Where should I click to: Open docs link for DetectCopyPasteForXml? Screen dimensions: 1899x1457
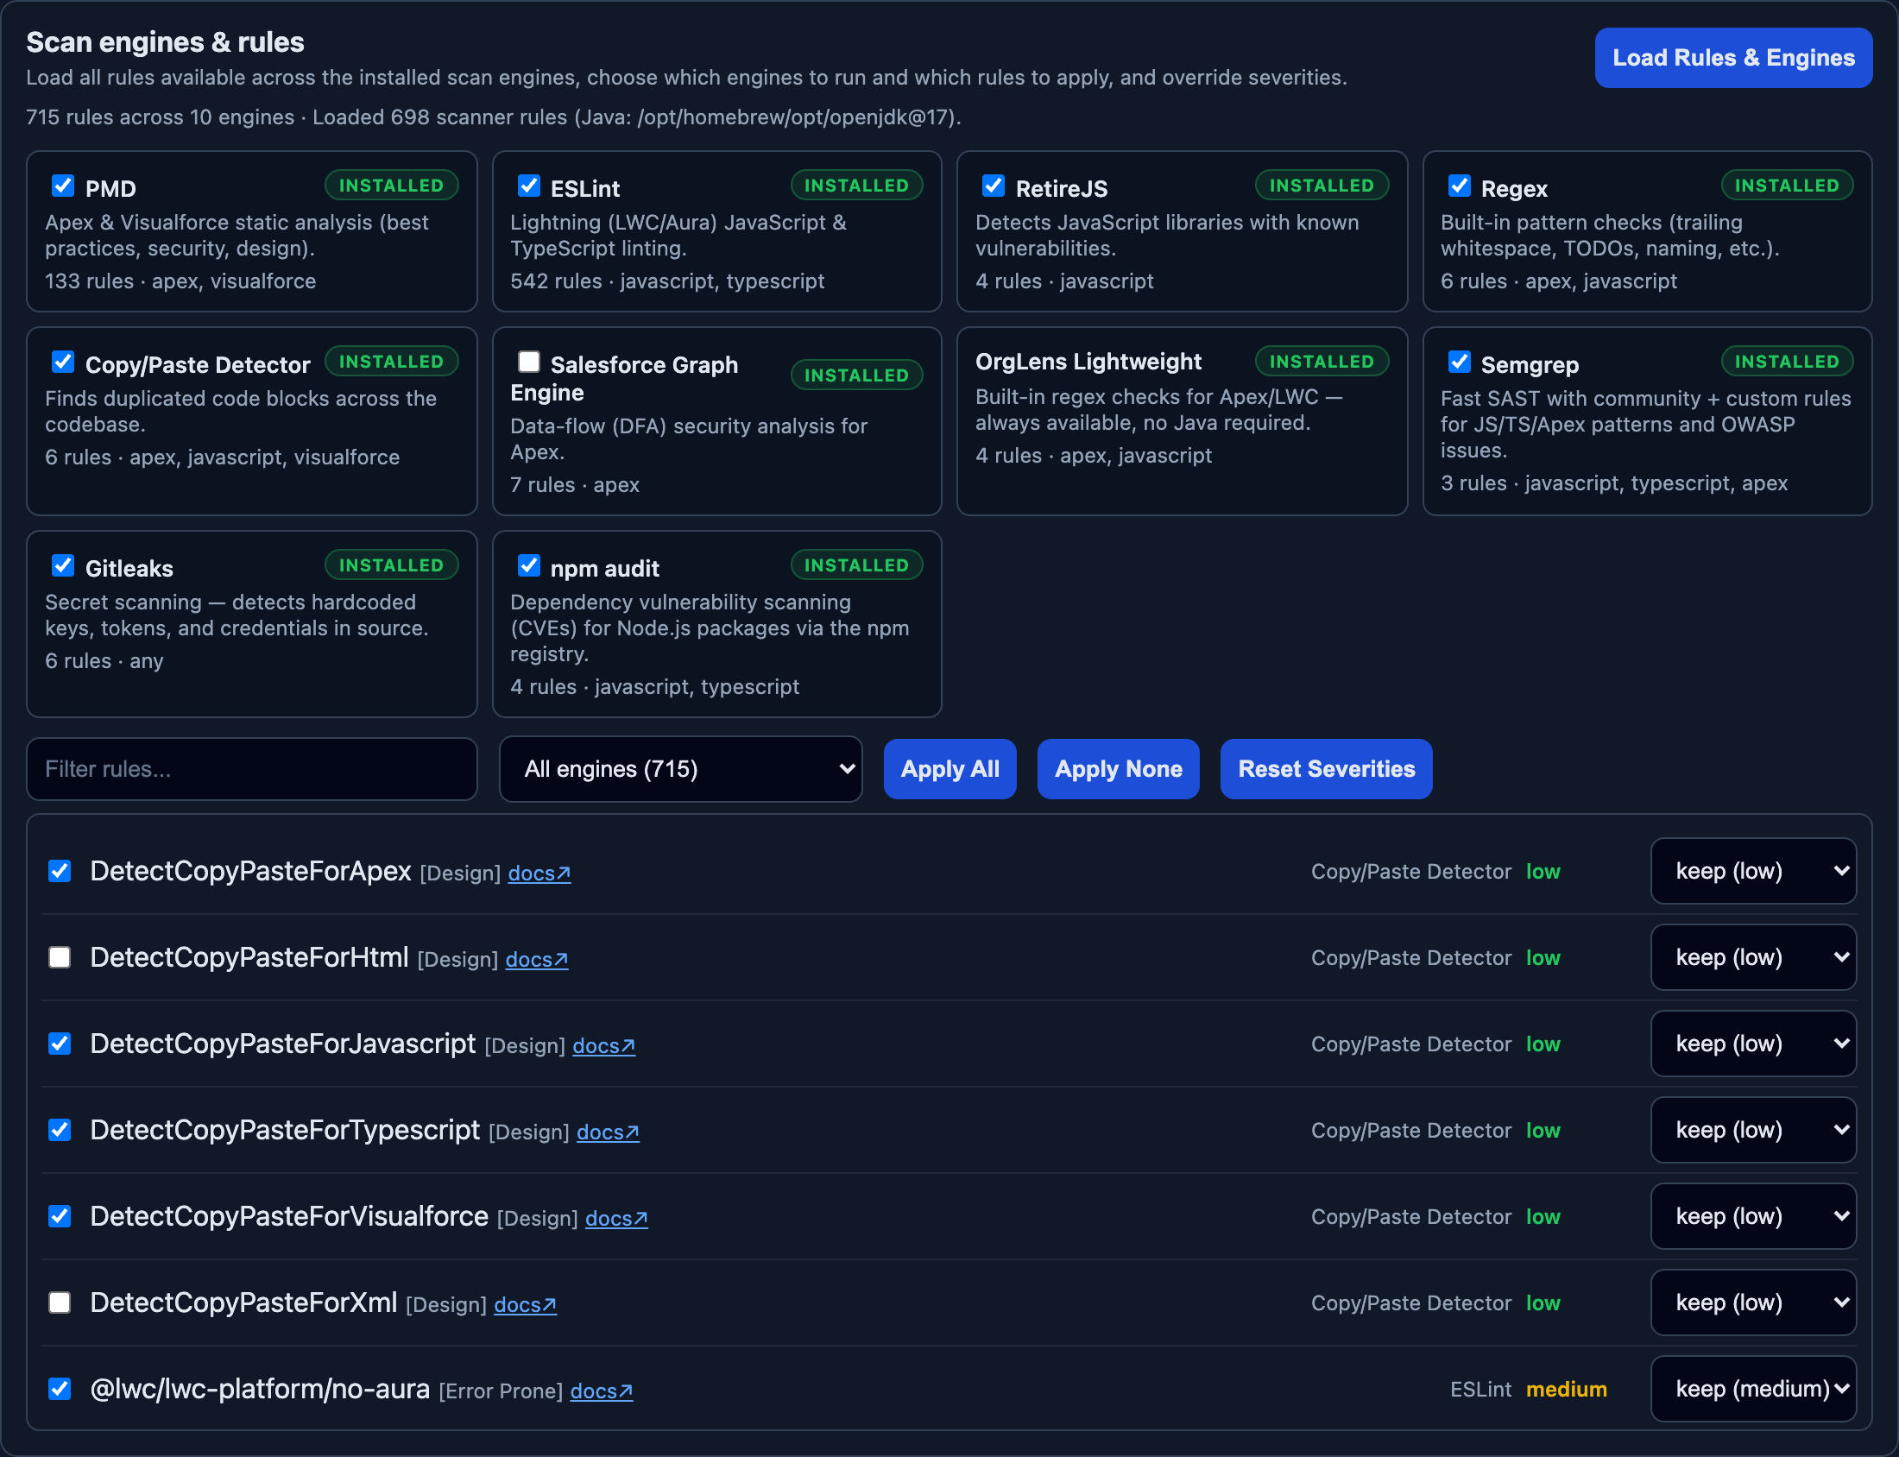click(x=526, y=1305)
